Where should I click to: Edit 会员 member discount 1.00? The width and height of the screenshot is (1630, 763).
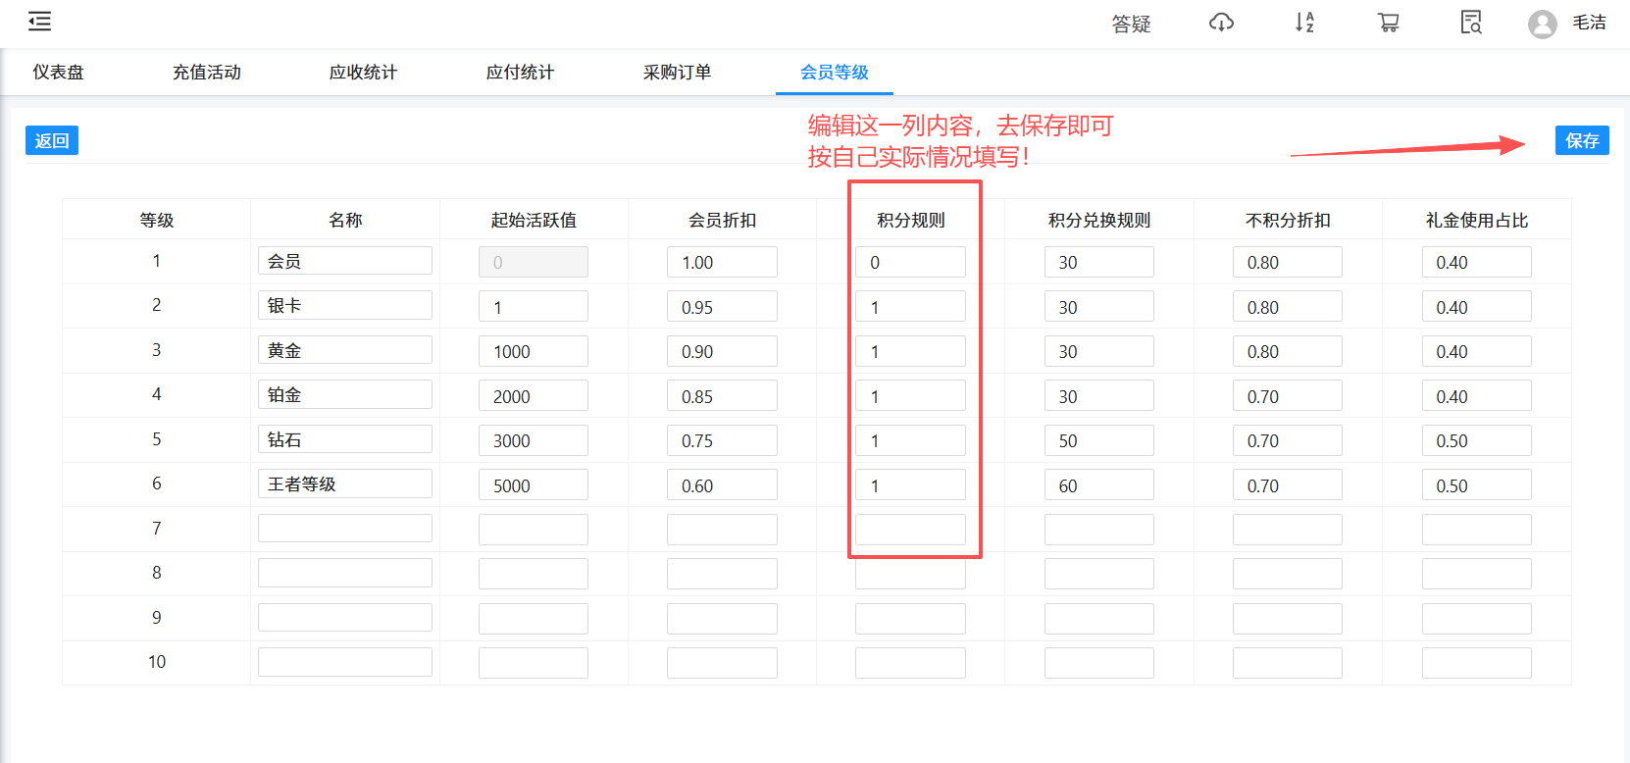pyautogui.click(x=722, y=262)
